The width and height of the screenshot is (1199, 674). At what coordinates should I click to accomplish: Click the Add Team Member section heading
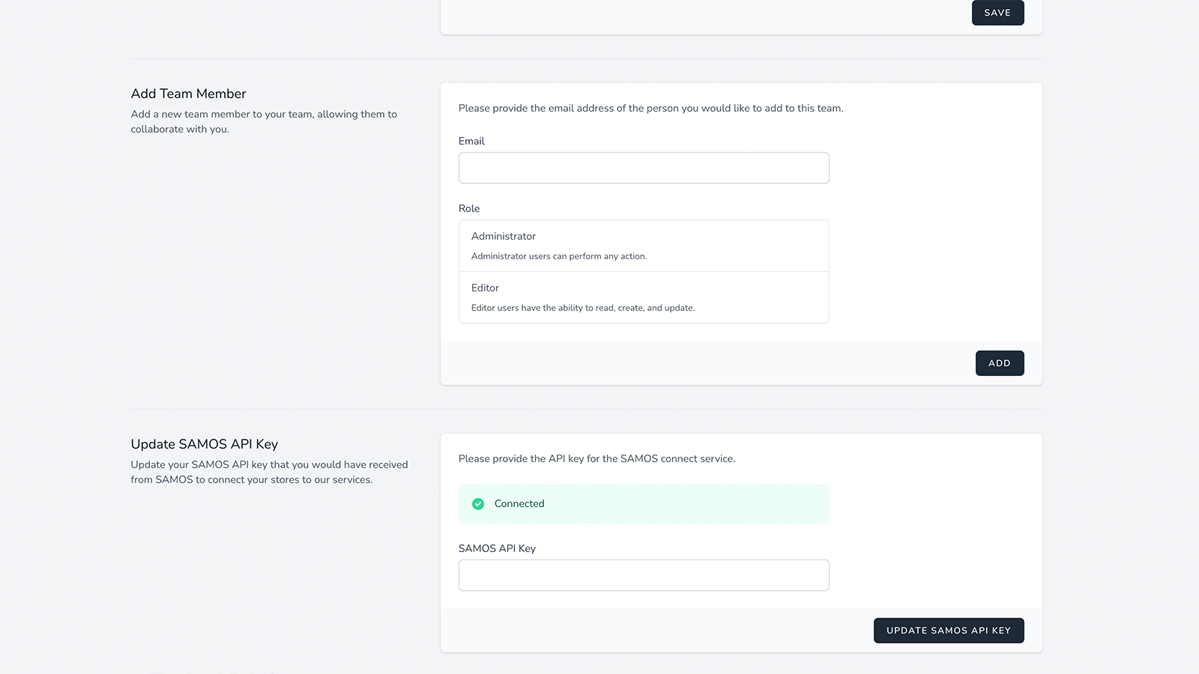point(188,94)
